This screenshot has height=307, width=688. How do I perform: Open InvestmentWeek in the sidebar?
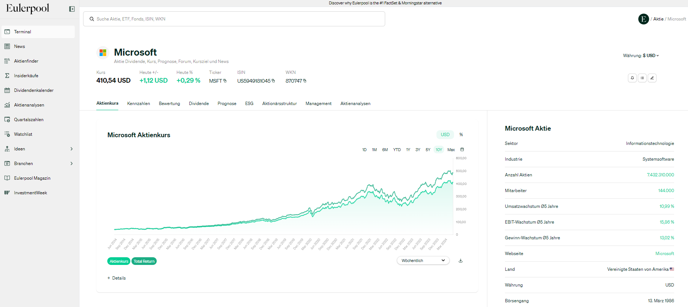tap(38, 193)
